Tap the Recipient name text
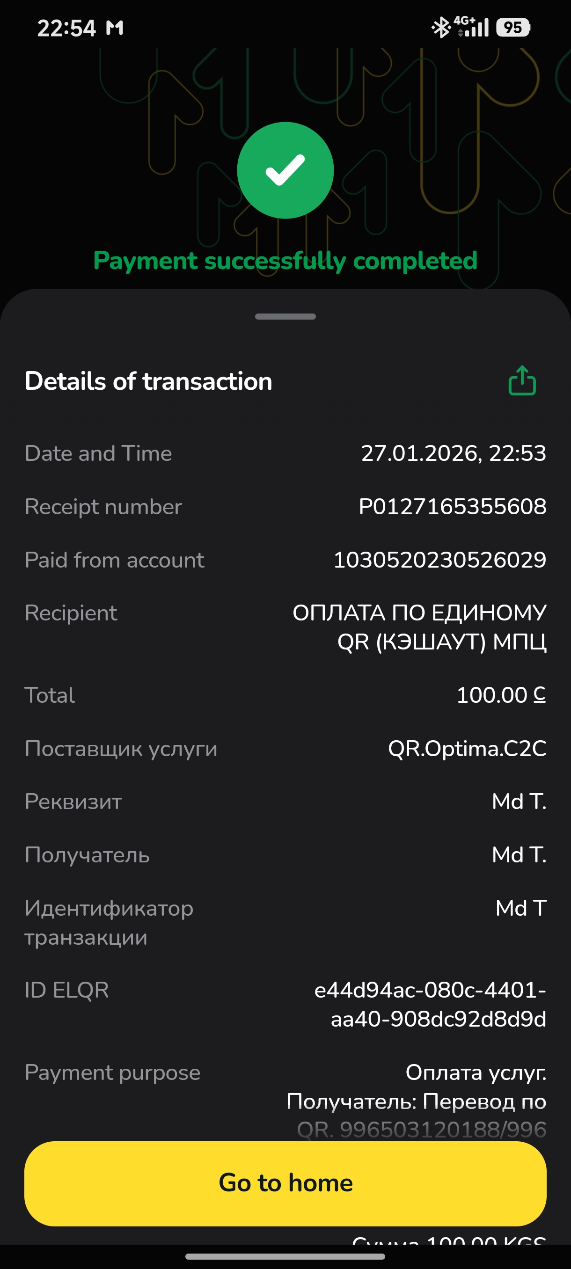Viewport: 571px width, 1269px height. click(419, 627)
